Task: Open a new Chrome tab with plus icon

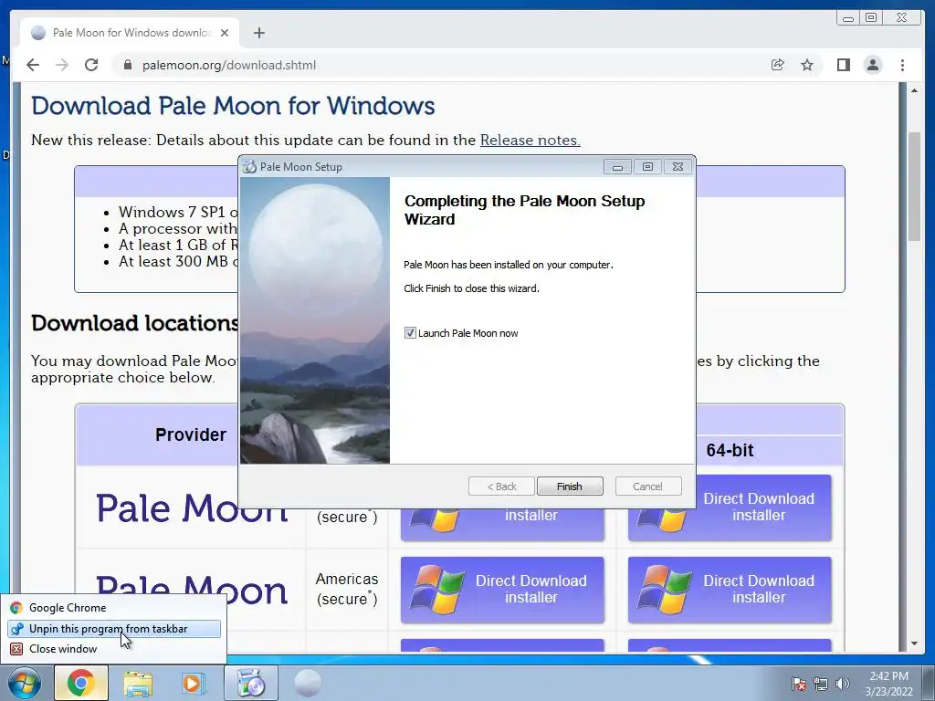Action: (258, 33)
